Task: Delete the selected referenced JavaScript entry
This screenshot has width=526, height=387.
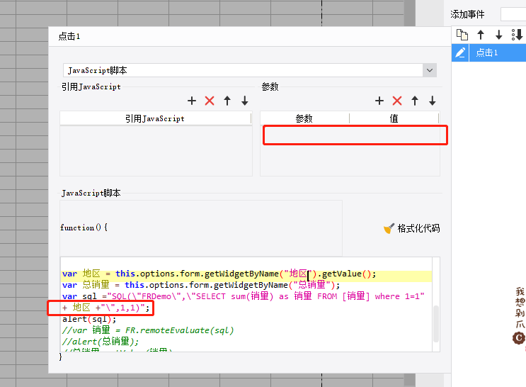Action: click(x=210, y=101)
